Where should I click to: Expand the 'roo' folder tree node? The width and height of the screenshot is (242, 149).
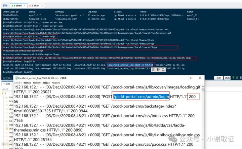[x=3, y=144]
